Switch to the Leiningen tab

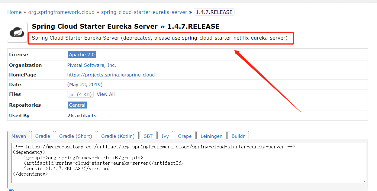pyautogui.click(x=211, y=136)
